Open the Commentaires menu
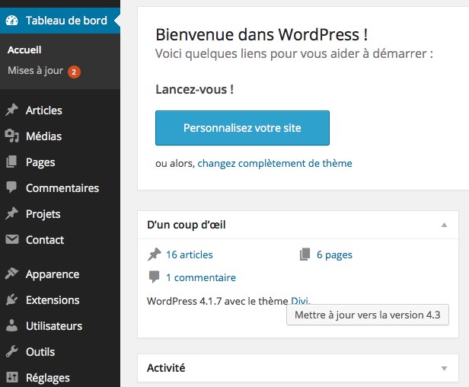 coord(60,188)
